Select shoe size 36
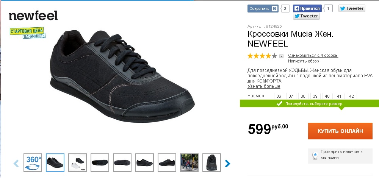 (x=279, y=96)
